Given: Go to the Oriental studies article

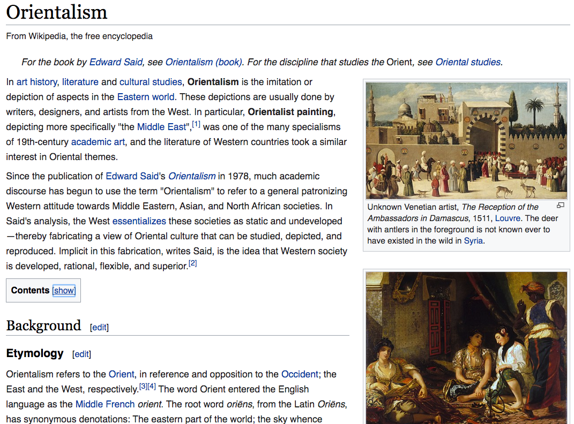Looking at the screenshot, I should [x=468, y=62].
